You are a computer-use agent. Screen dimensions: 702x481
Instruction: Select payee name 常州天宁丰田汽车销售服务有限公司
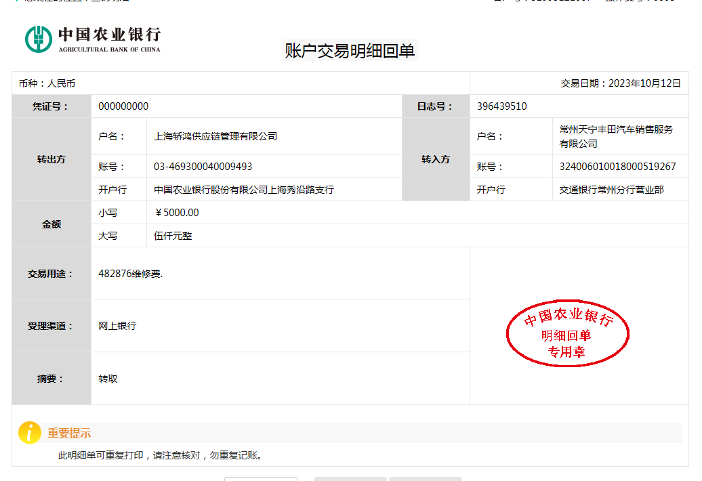[615, 136]
